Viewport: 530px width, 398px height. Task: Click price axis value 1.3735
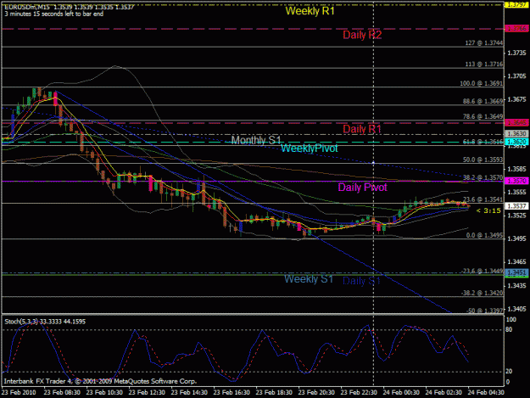pos(516,53)
